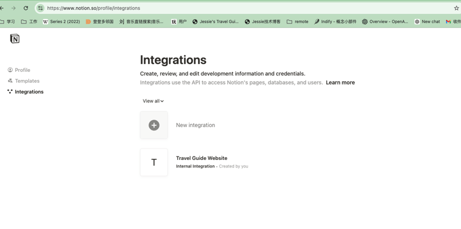Open site information icon in address bar
This screenshot has height=229, width=461.
pos(40,8)
